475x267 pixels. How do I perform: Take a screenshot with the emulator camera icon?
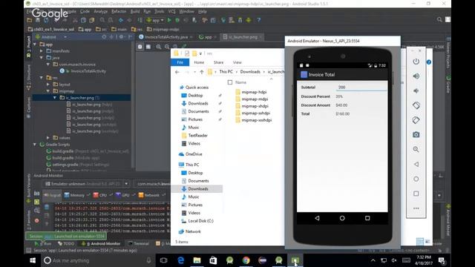click(x=416, y=135)
